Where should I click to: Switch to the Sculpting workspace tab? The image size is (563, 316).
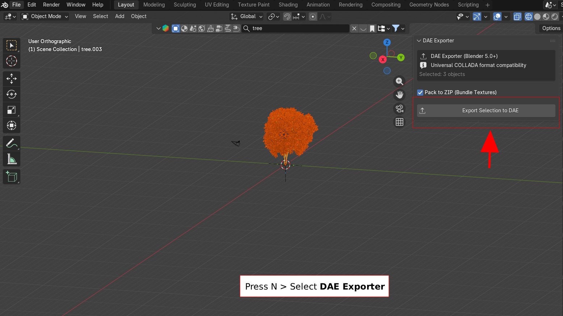(x=185, y=5)
